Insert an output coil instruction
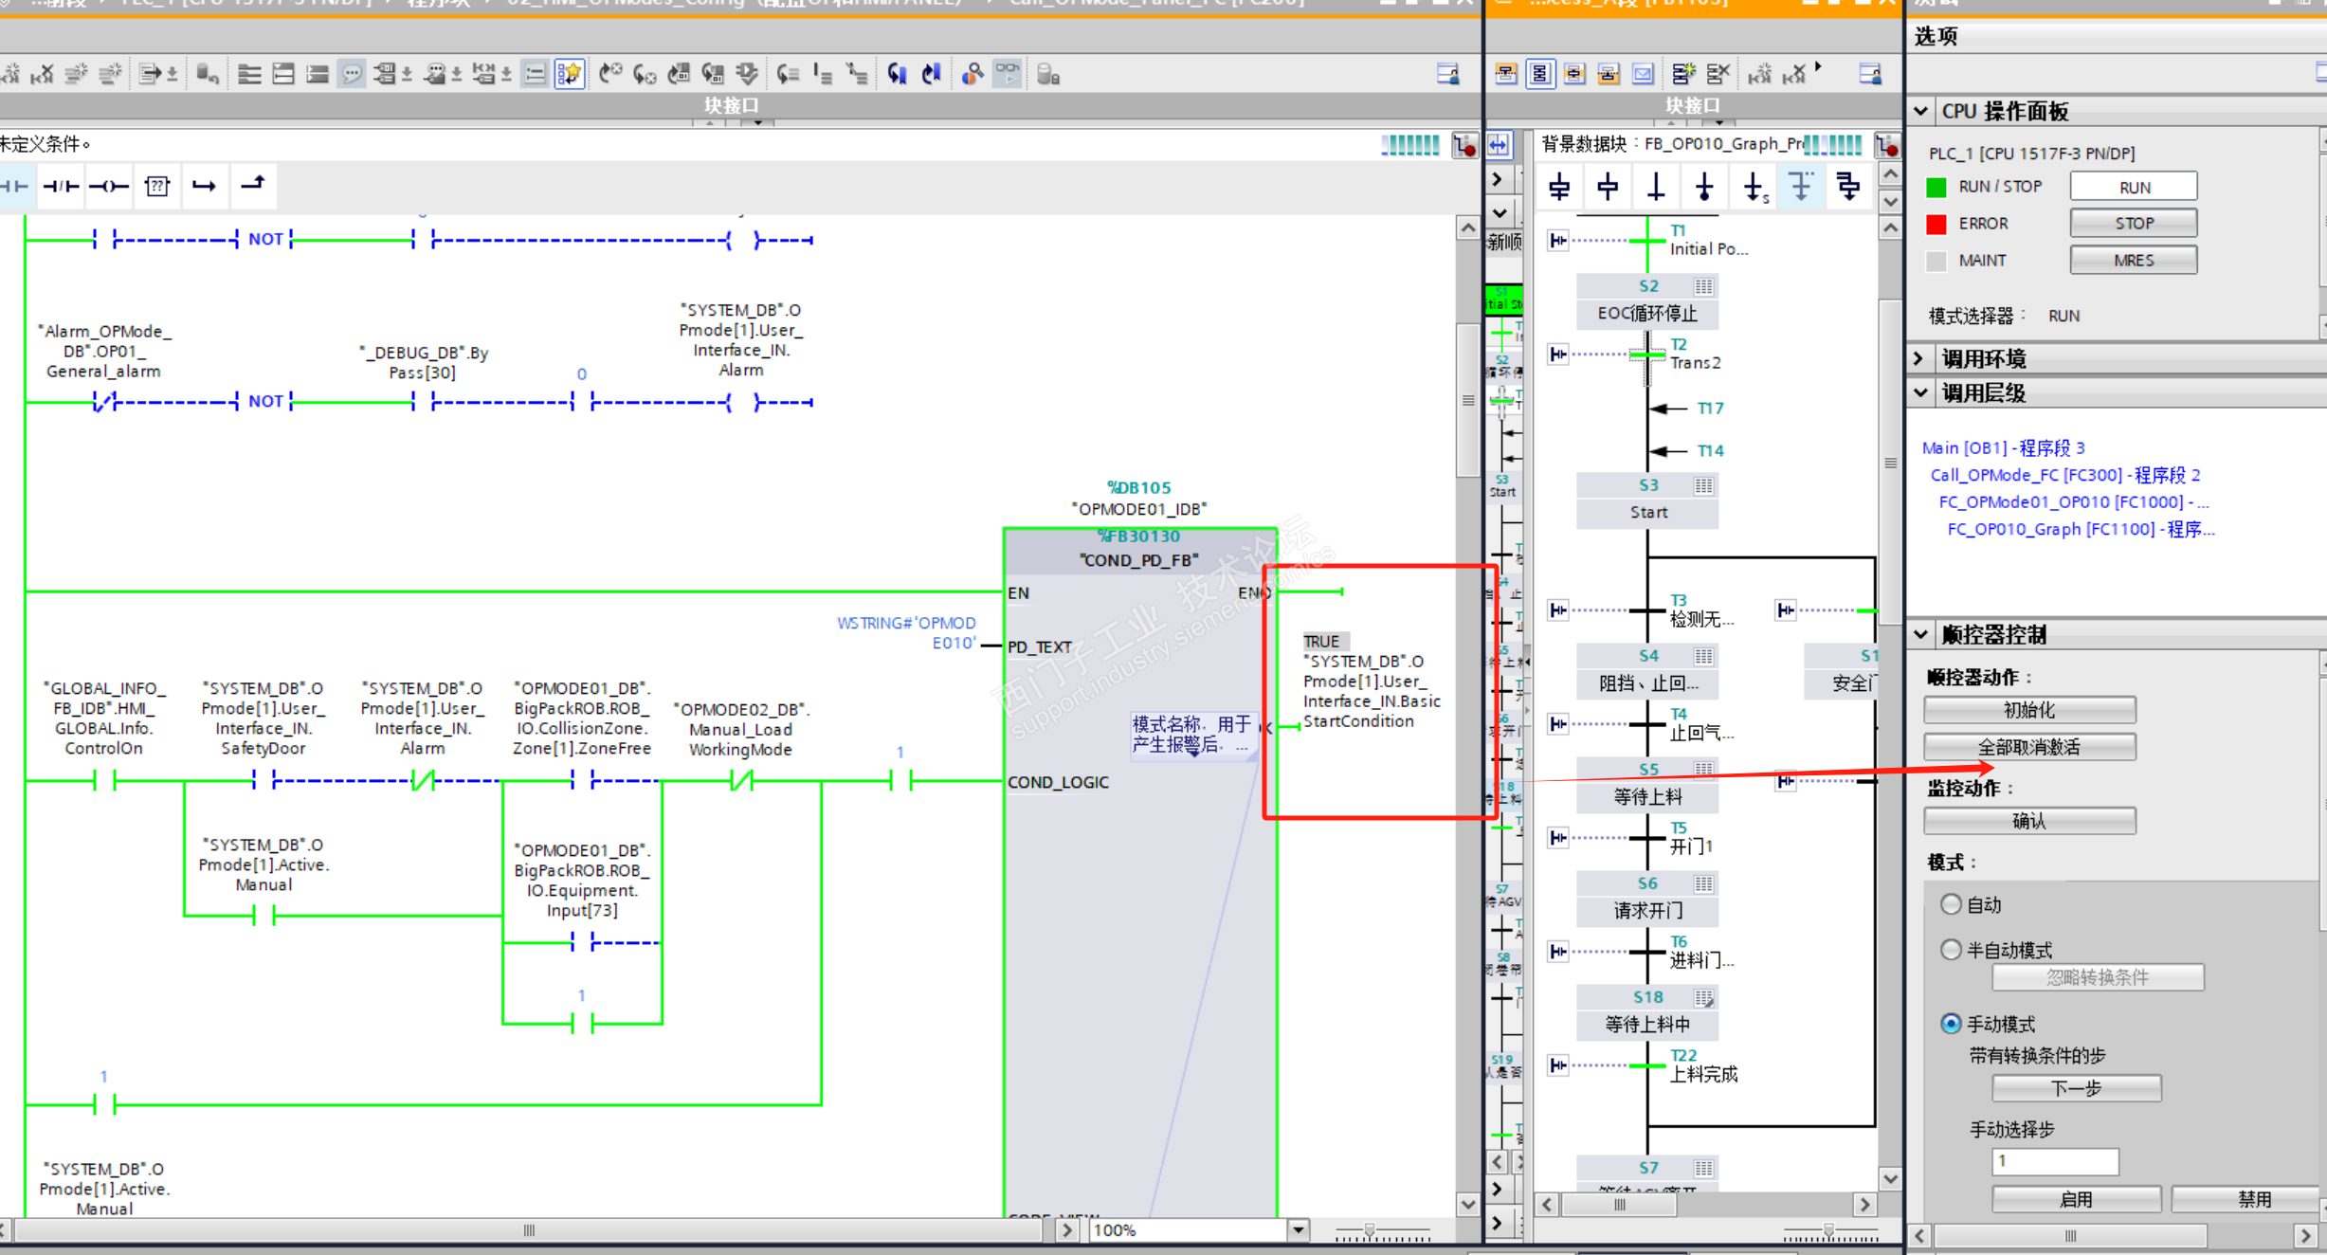The height and width of the screenshot is (1255, 2327). pos(109,186)
